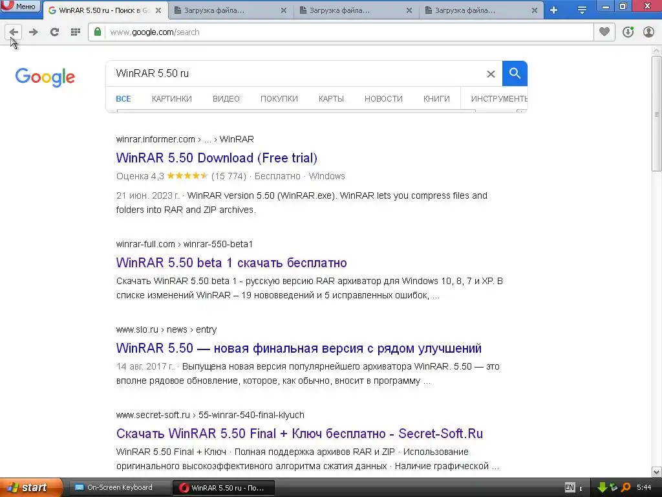Add page to bookmarks with heart icon

point(604,32)
